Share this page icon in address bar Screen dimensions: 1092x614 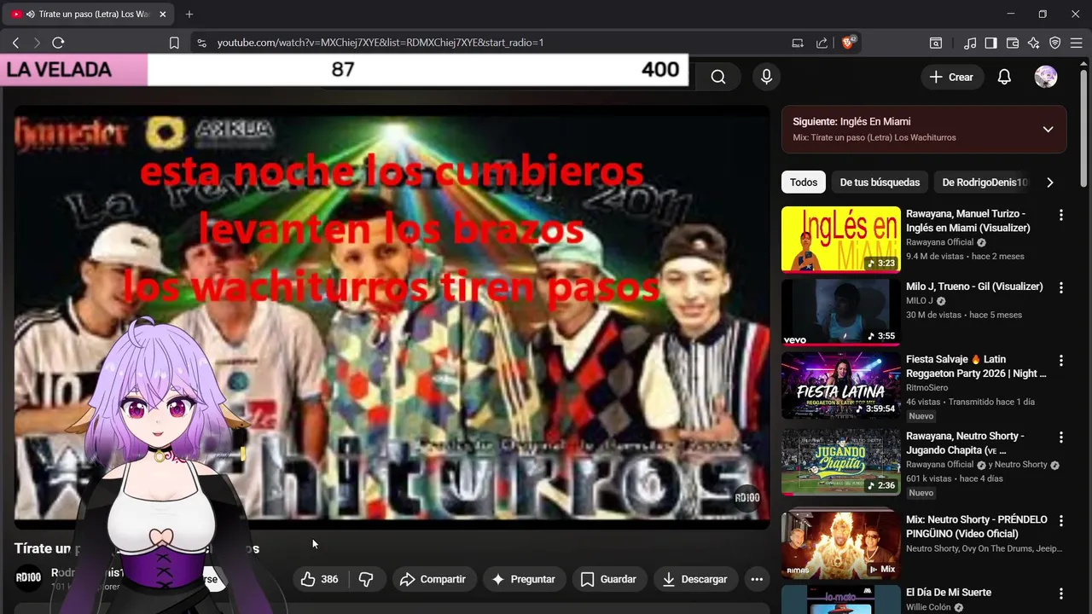822,43
